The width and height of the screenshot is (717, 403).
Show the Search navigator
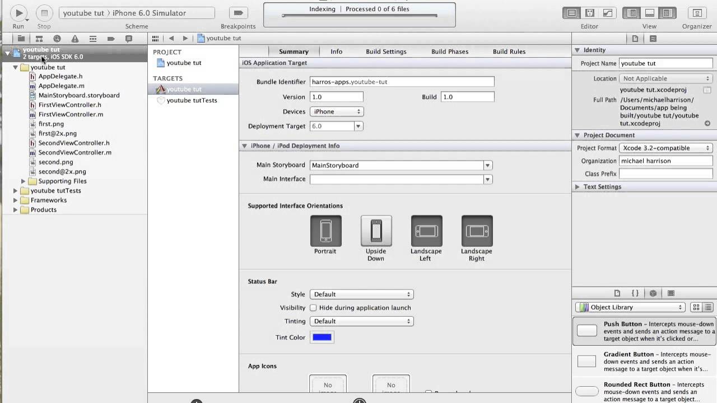coord(57,39)
